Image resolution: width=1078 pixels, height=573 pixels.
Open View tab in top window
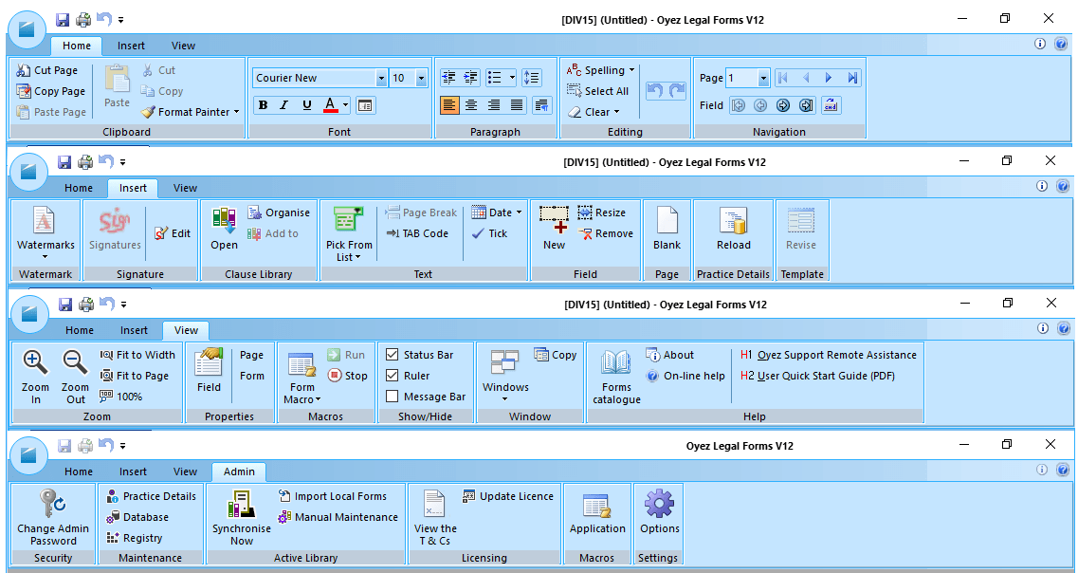[x=183, y=46]
